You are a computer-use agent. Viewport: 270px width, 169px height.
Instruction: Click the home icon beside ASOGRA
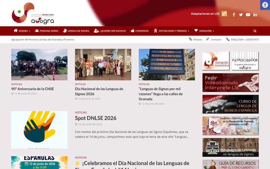click(x=16, y=30)
